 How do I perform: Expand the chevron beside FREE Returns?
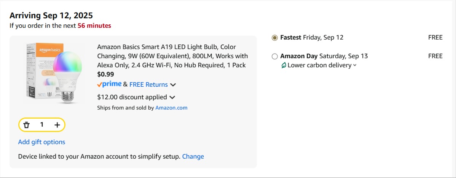[173, 85]
